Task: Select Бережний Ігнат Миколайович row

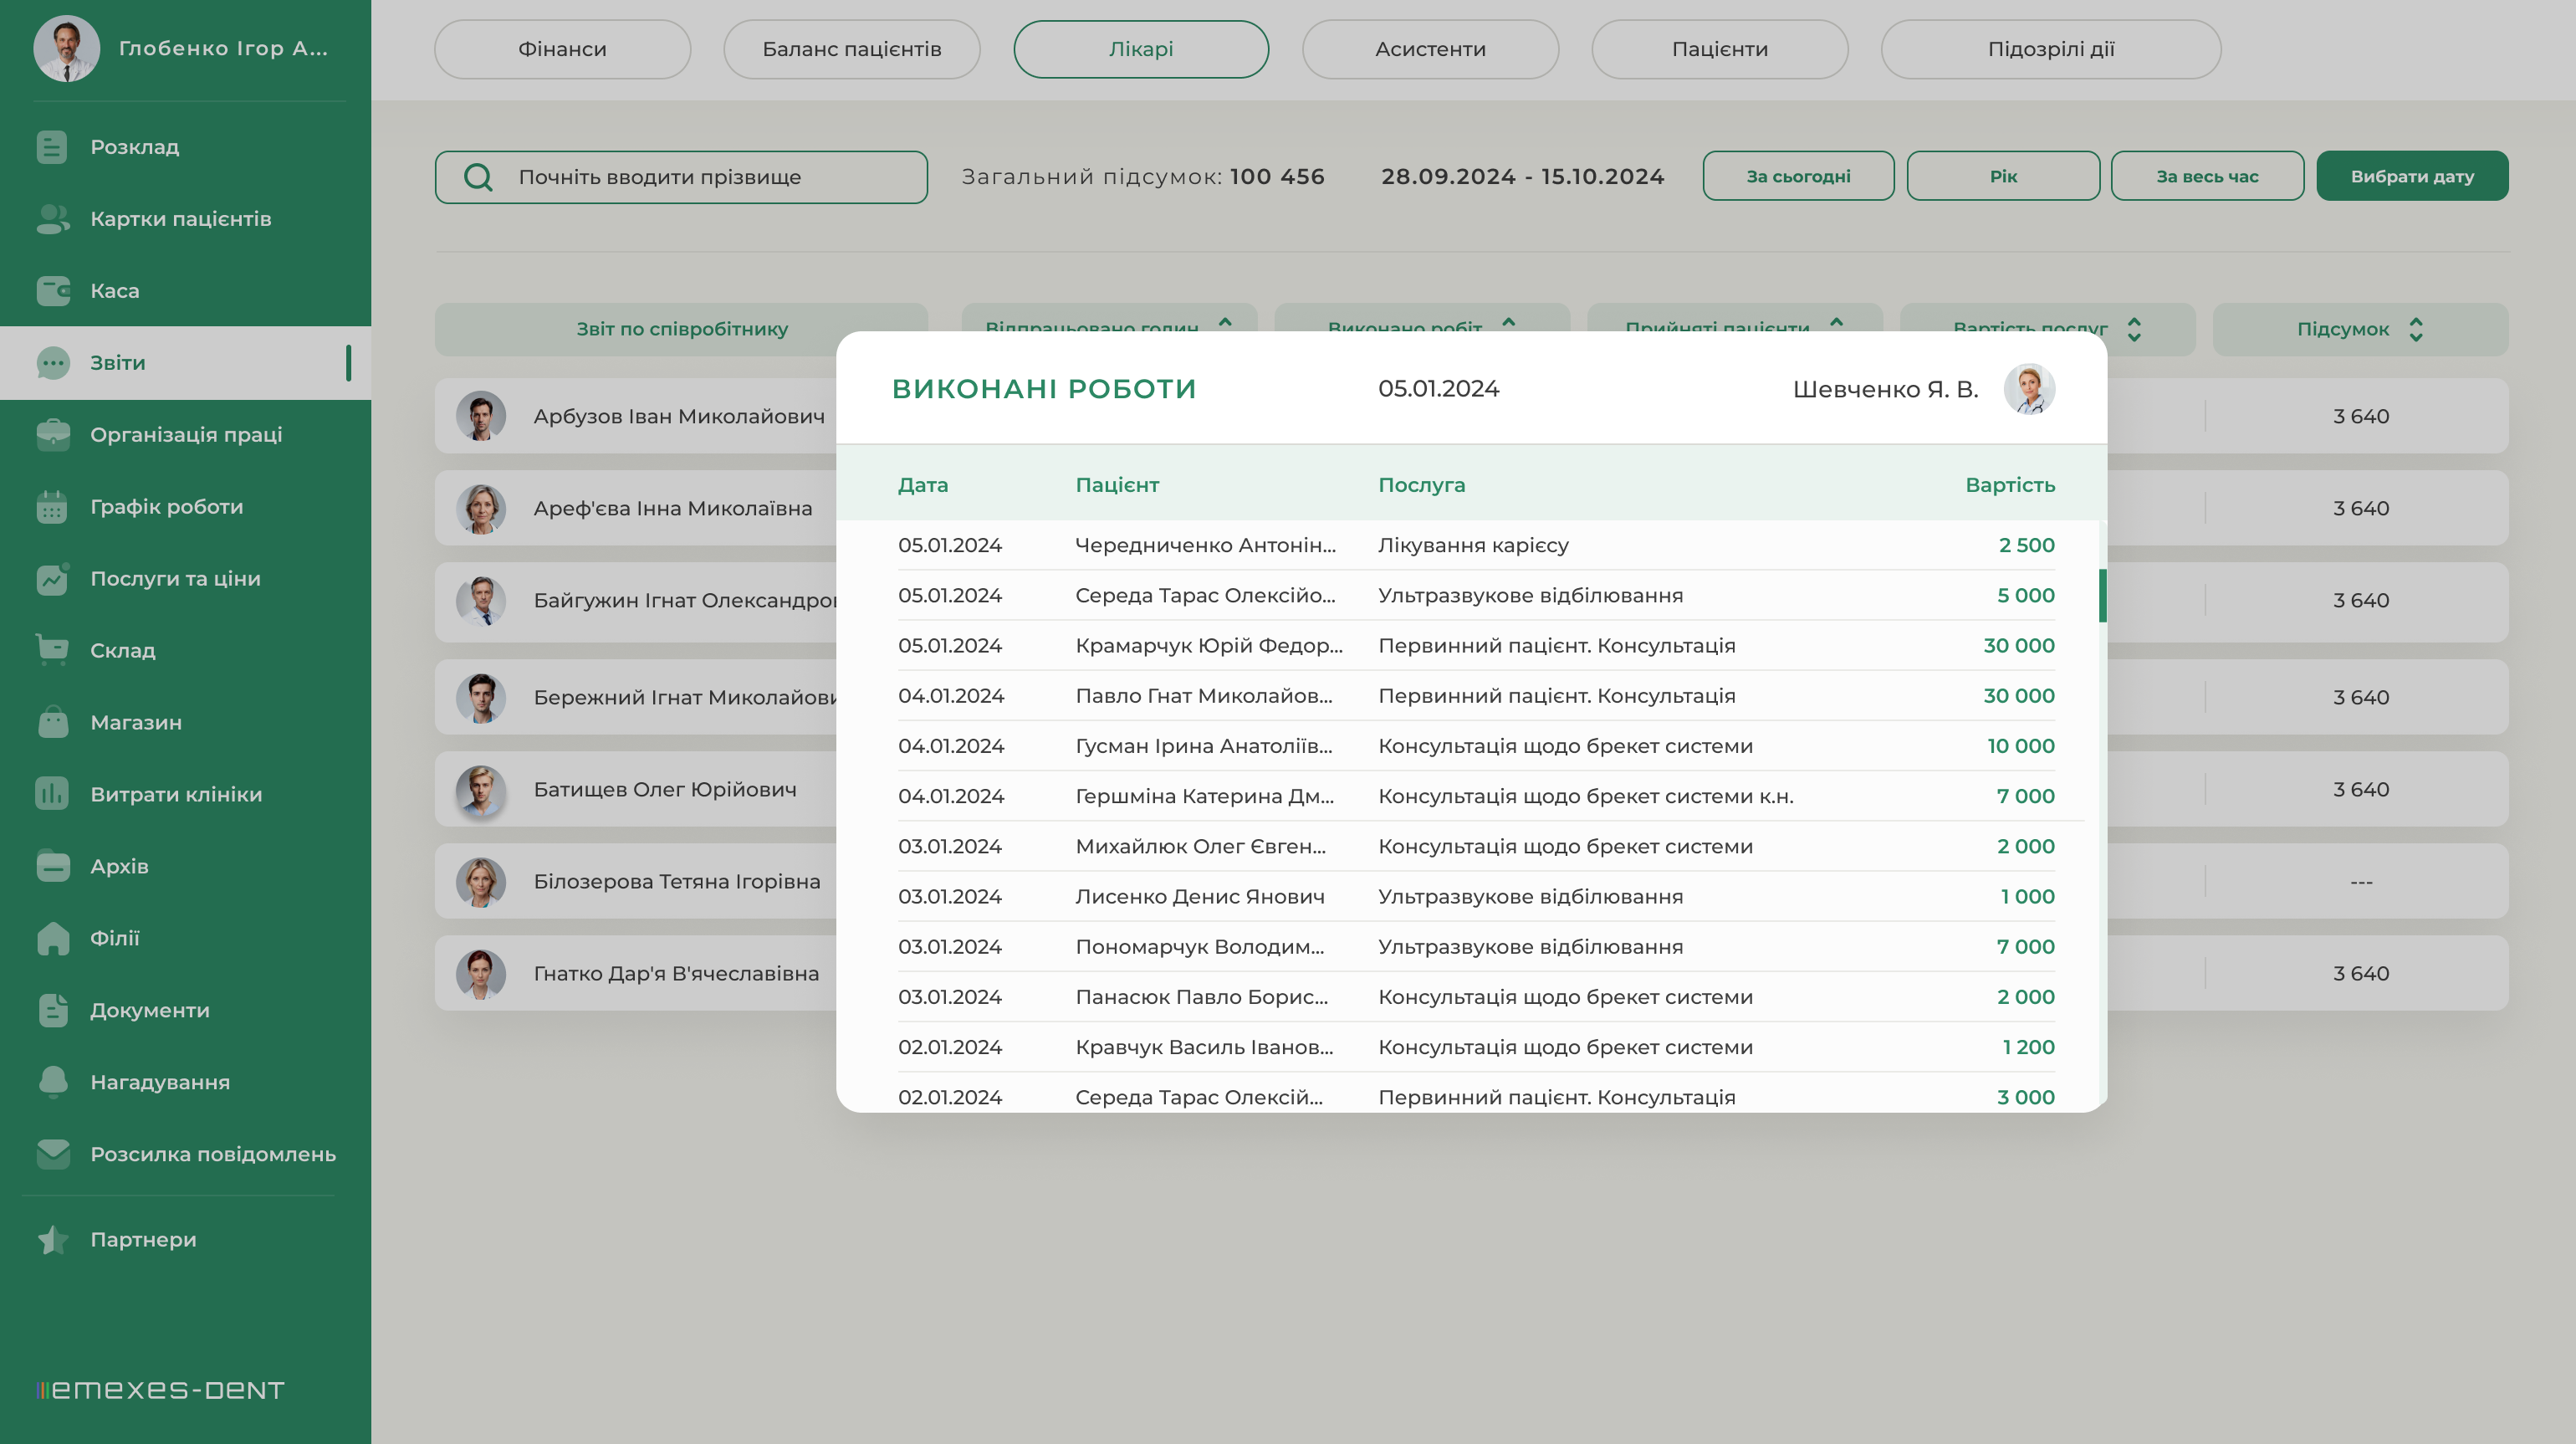Action: click(636, 698)
